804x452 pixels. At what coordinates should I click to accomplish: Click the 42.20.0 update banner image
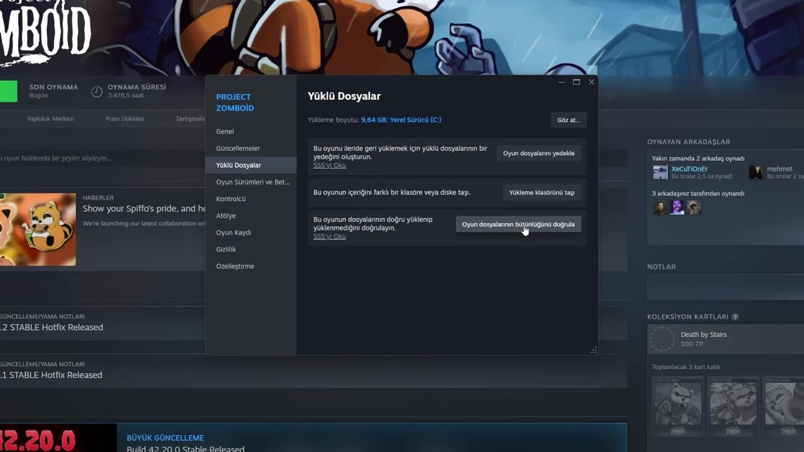coord(58,438)
